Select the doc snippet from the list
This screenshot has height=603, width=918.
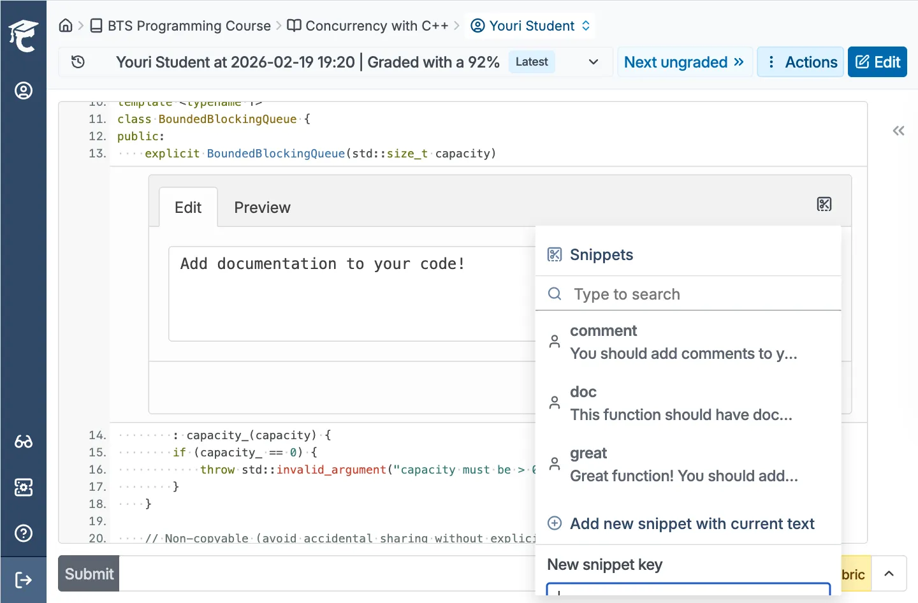[681, 402]
